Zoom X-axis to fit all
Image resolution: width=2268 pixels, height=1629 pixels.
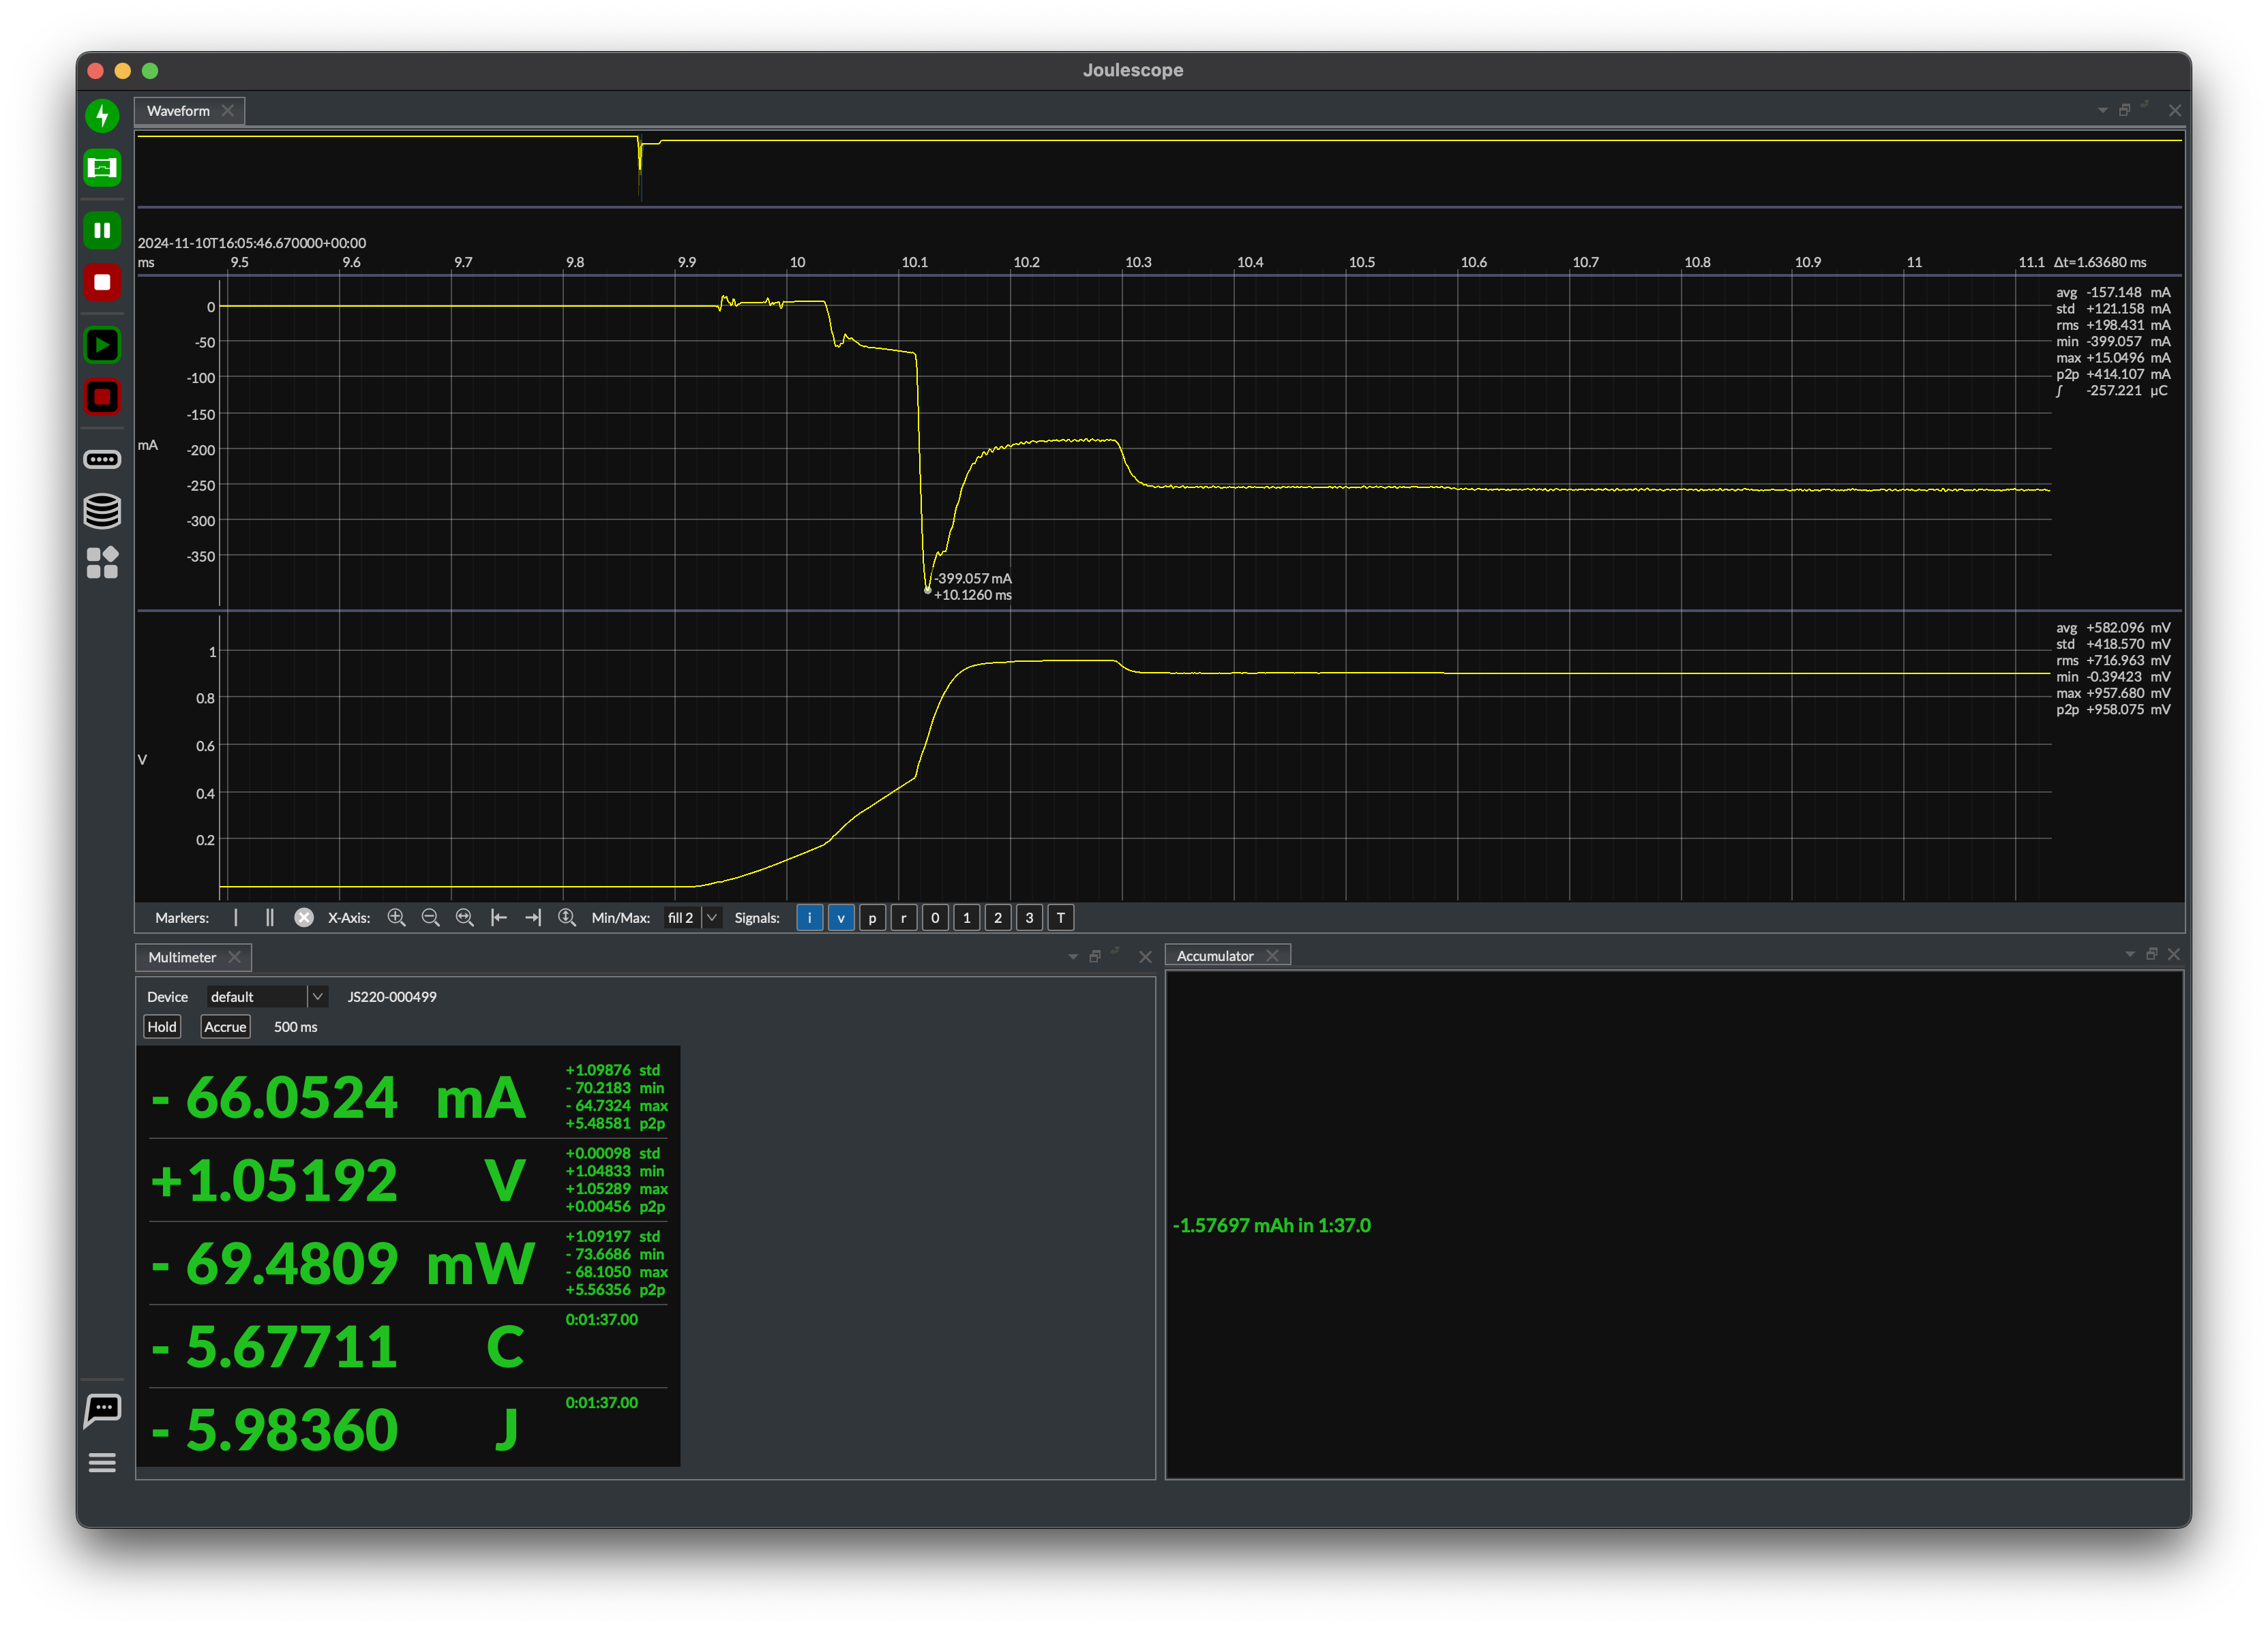(x=464, y=917)
